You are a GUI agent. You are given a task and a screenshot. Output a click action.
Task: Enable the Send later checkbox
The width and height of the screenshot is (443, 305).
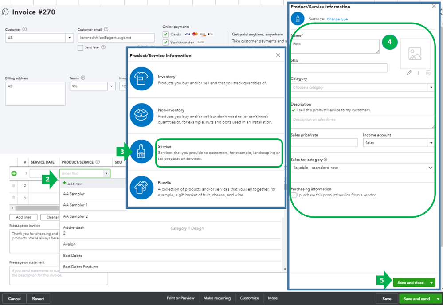tap(81, 47)
